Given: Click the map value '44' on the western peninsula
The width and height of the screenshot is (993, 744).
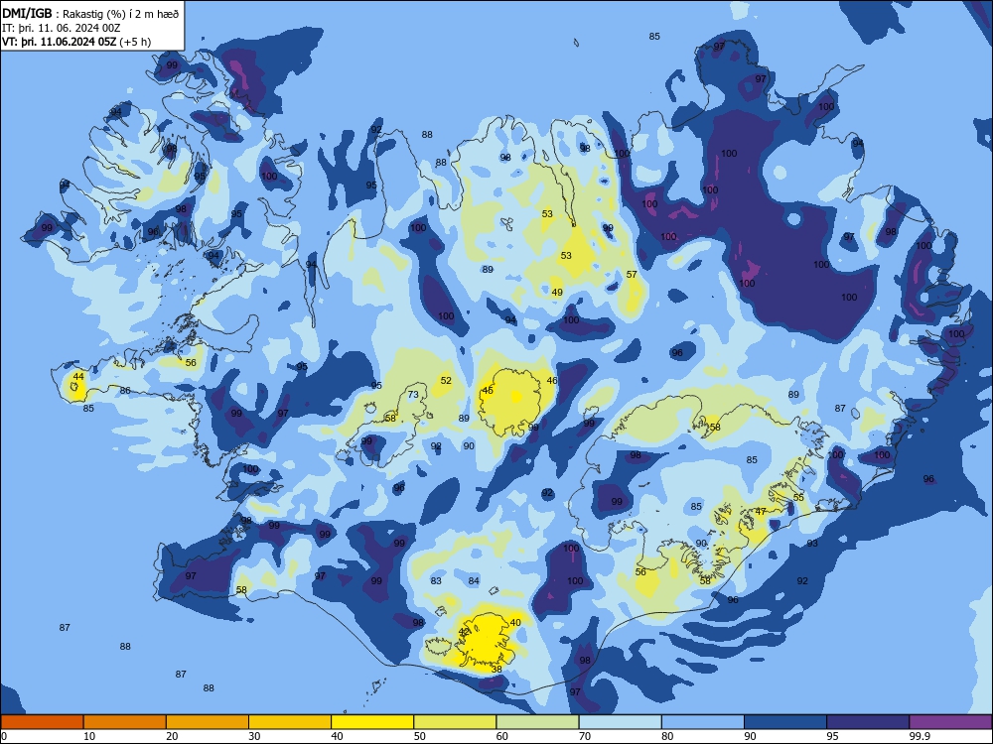Looking at the screenshot, I should pos(78,376).
